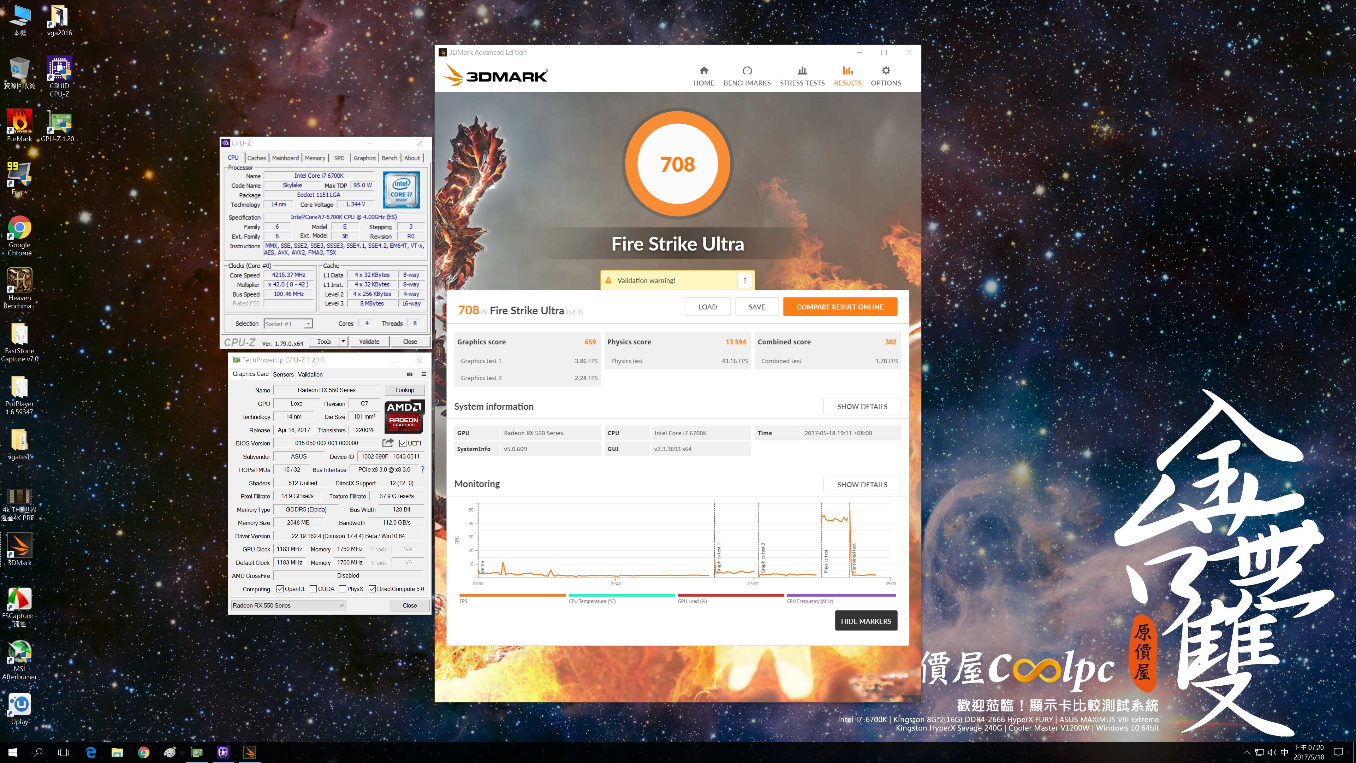Click the GPU-Z BIOS export share icon
Screen dimensions: 1356x763
388,443
